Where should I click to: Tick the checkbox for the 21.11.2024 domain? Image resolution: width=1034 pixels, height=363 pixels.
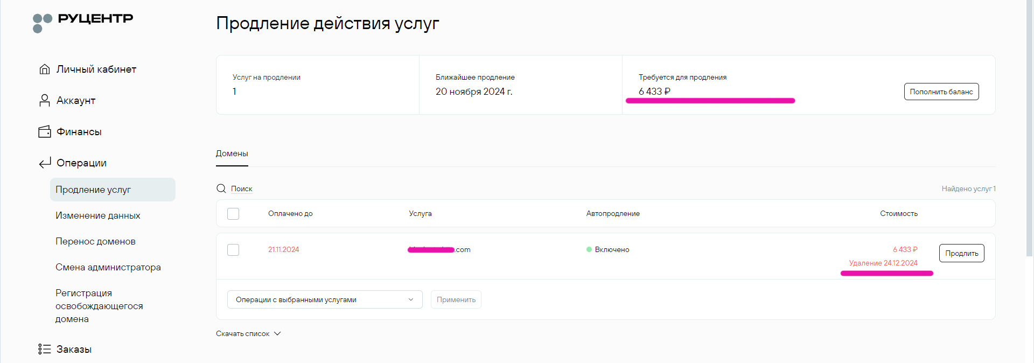click(x=233, y=250)
